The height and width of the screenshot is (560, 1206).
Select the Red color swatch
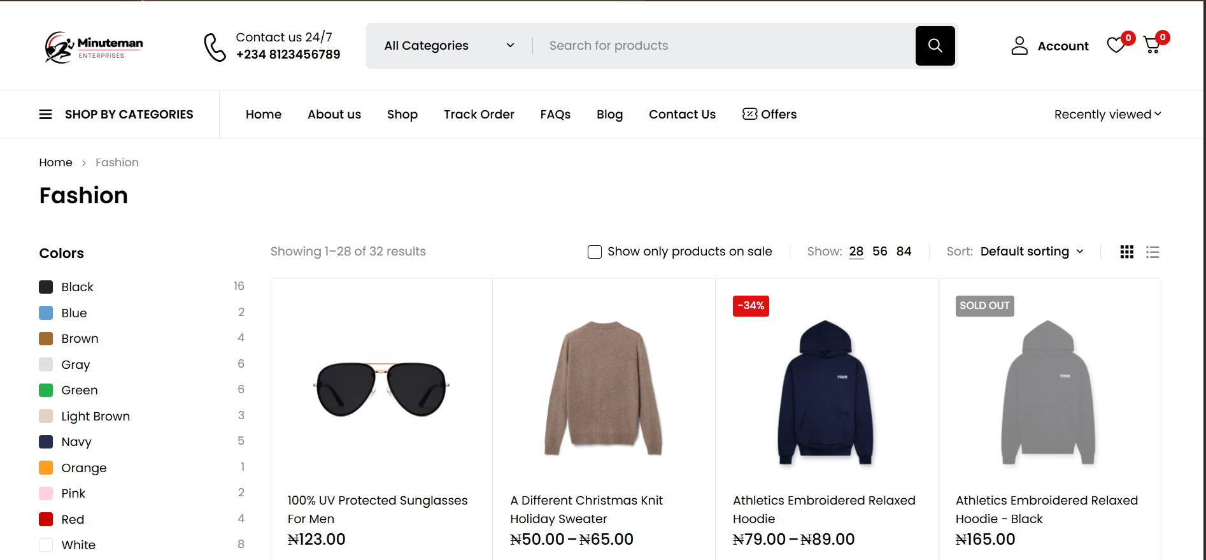46,519
